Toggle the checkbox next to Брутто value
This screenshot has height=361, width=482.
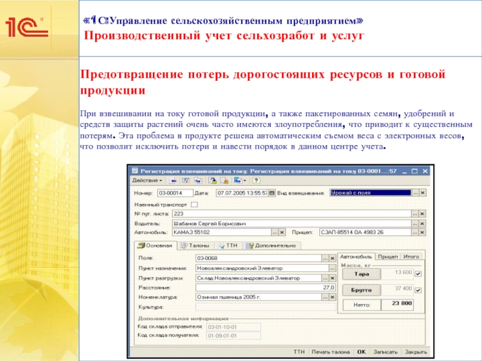418,290
